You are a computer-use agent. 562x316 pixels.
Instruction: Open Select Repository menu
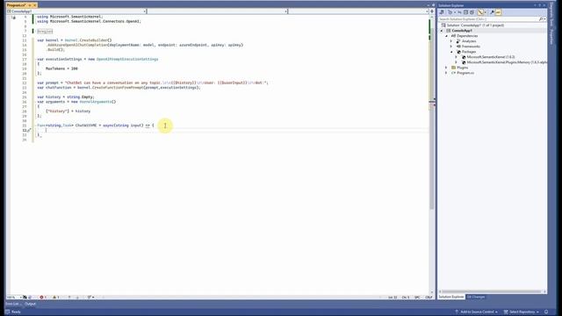(522, 312)
